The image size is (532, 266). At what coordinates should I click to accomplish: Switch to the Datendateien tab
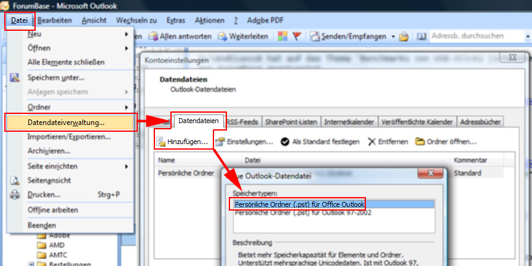pos(199,121)
